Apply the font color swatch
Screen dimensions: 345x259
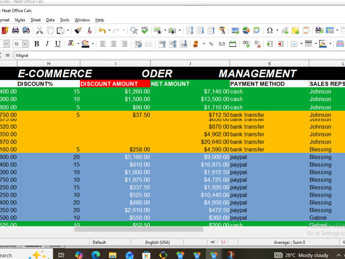tap(71, 44)
